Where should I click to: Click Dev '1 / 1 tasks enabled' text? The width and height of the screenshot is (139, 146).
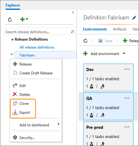point(103,79)
